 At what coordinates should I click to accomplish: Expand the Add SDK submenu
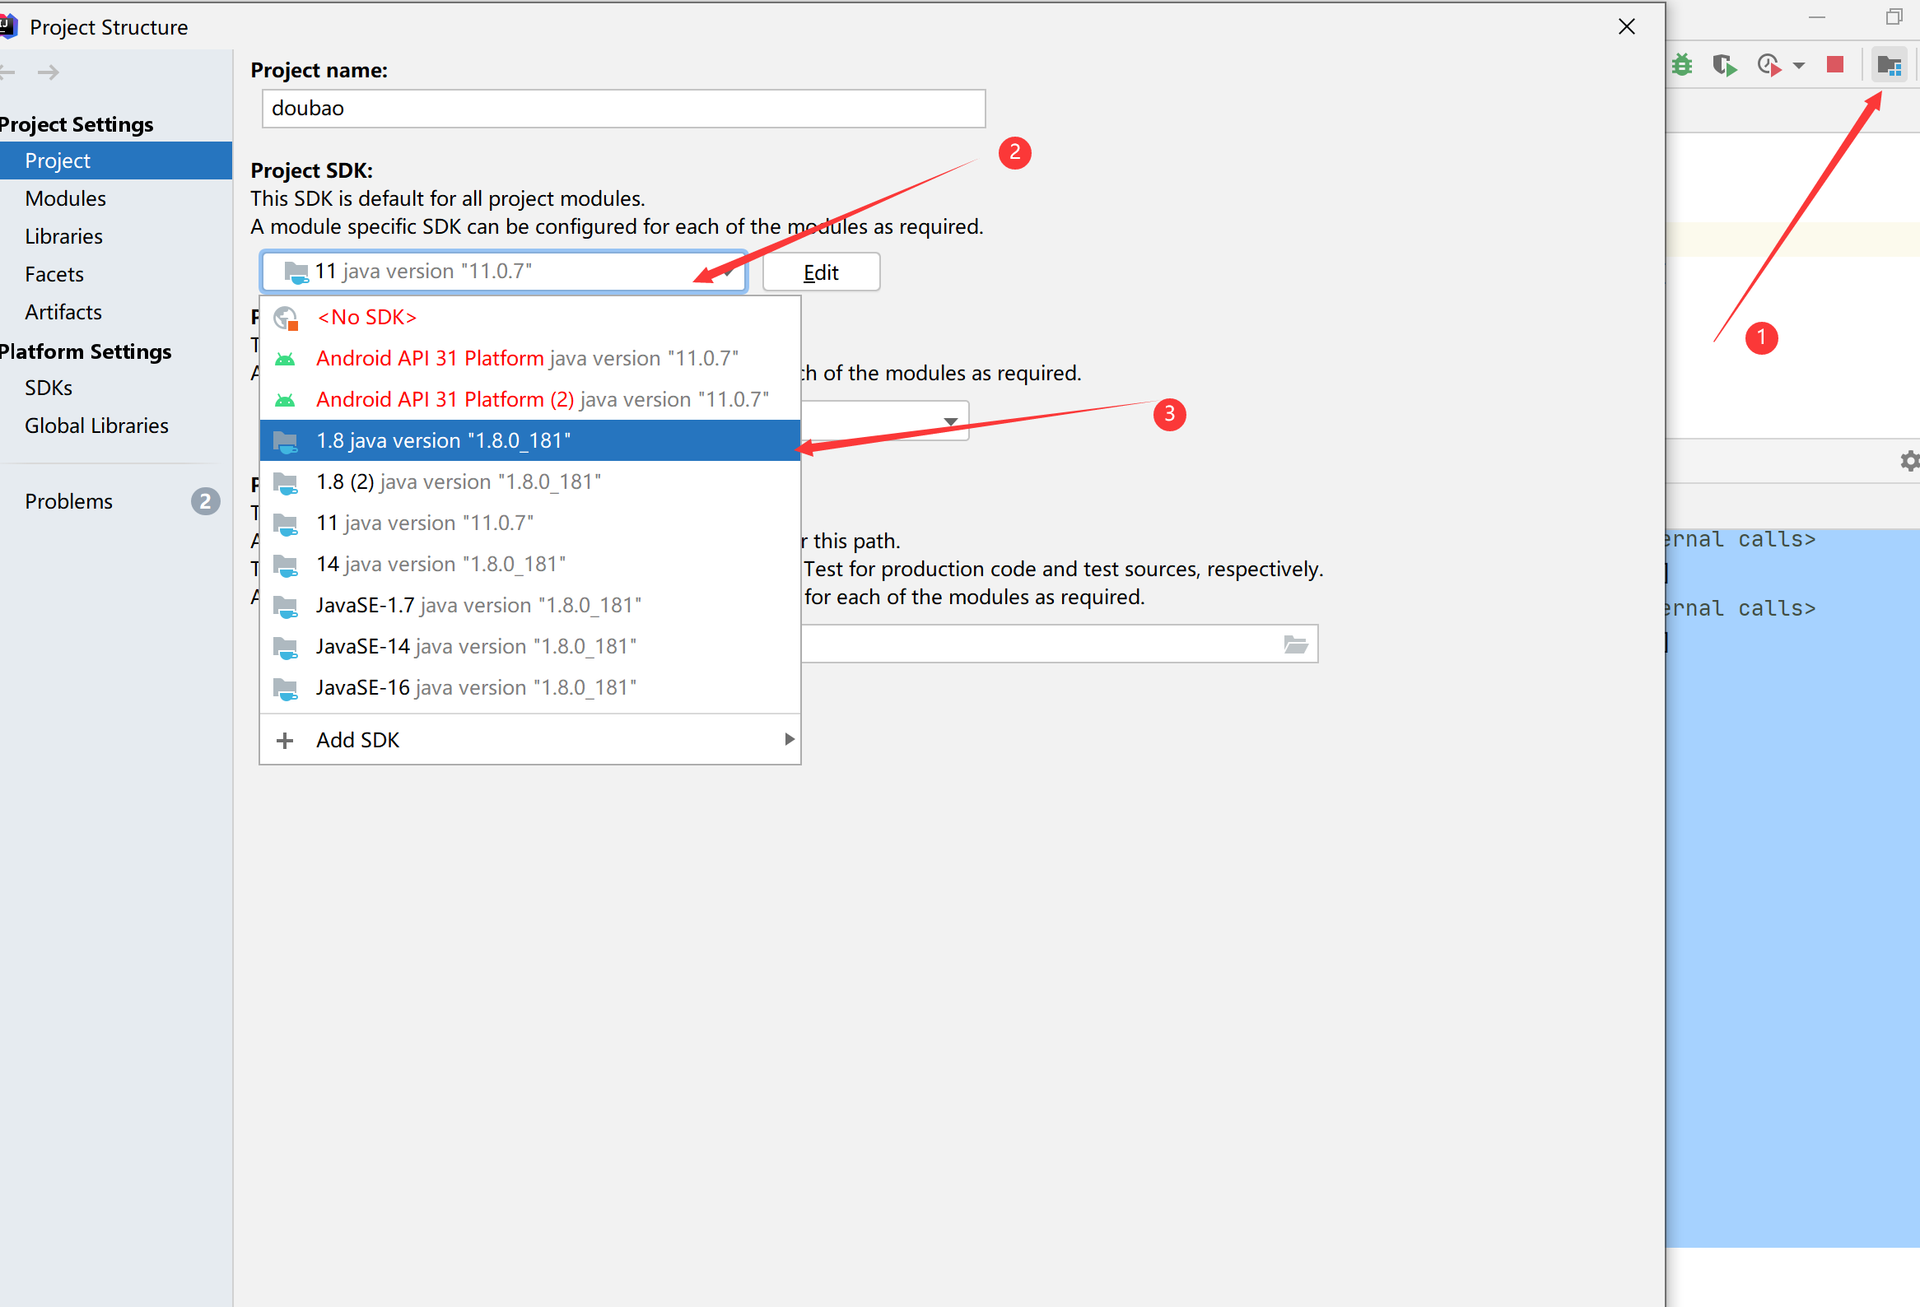pos(788,739)
